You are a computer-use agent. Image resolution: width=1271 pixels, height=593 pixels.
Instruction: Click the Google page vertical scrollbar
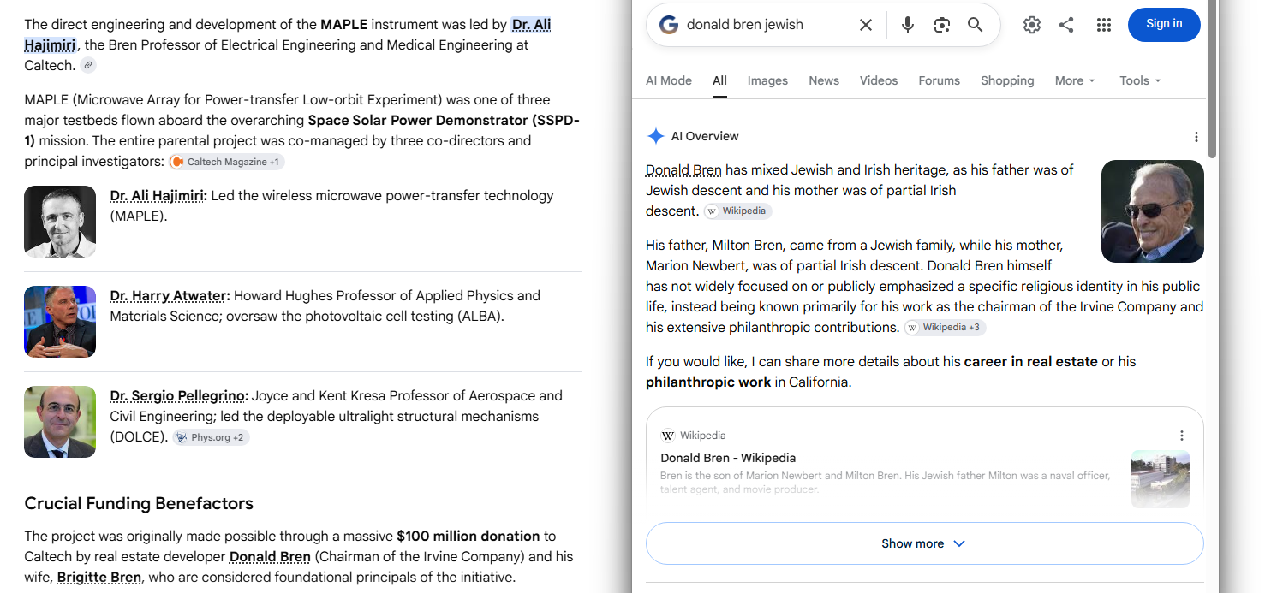(1212, 79)
